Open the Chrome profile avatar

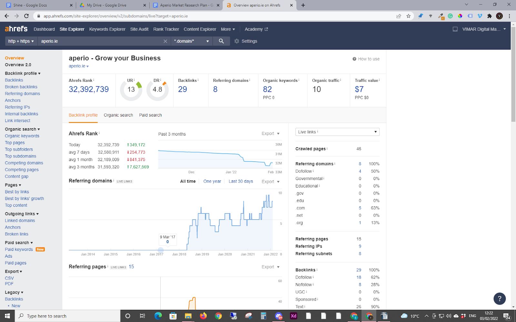500,16
